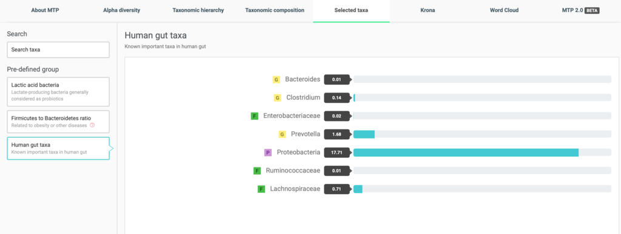621x234 pixels.
Task: Select the Firmicutes to Bacteroidetes ratio group
Action: 58,122
